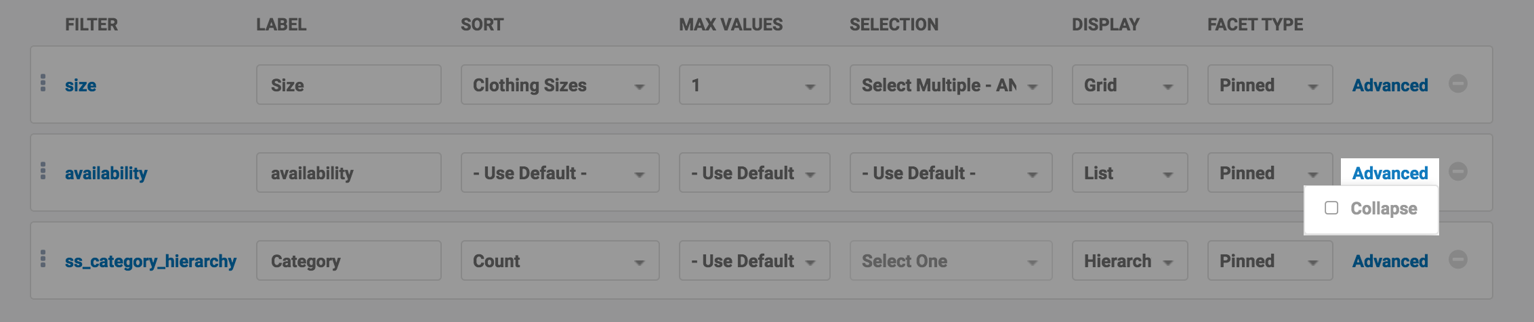This screenshot has height=322, width=1534.
Task: Click drag handle for ss_category_hierarchy row
Action: pyautogui.click(x=43, y=259)
